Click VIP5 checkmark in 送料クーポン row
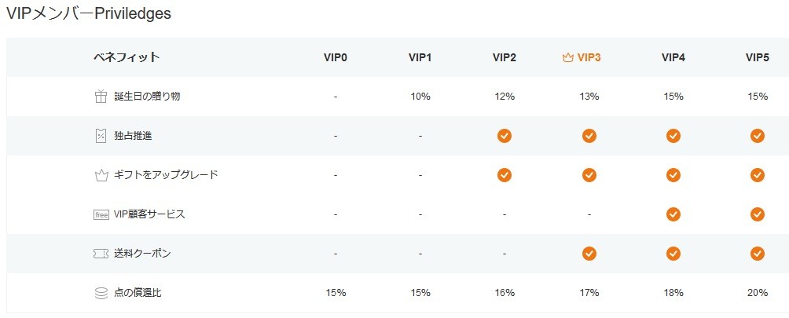Image resolution: width=789 pixels, height=318 pixels. 758,254
